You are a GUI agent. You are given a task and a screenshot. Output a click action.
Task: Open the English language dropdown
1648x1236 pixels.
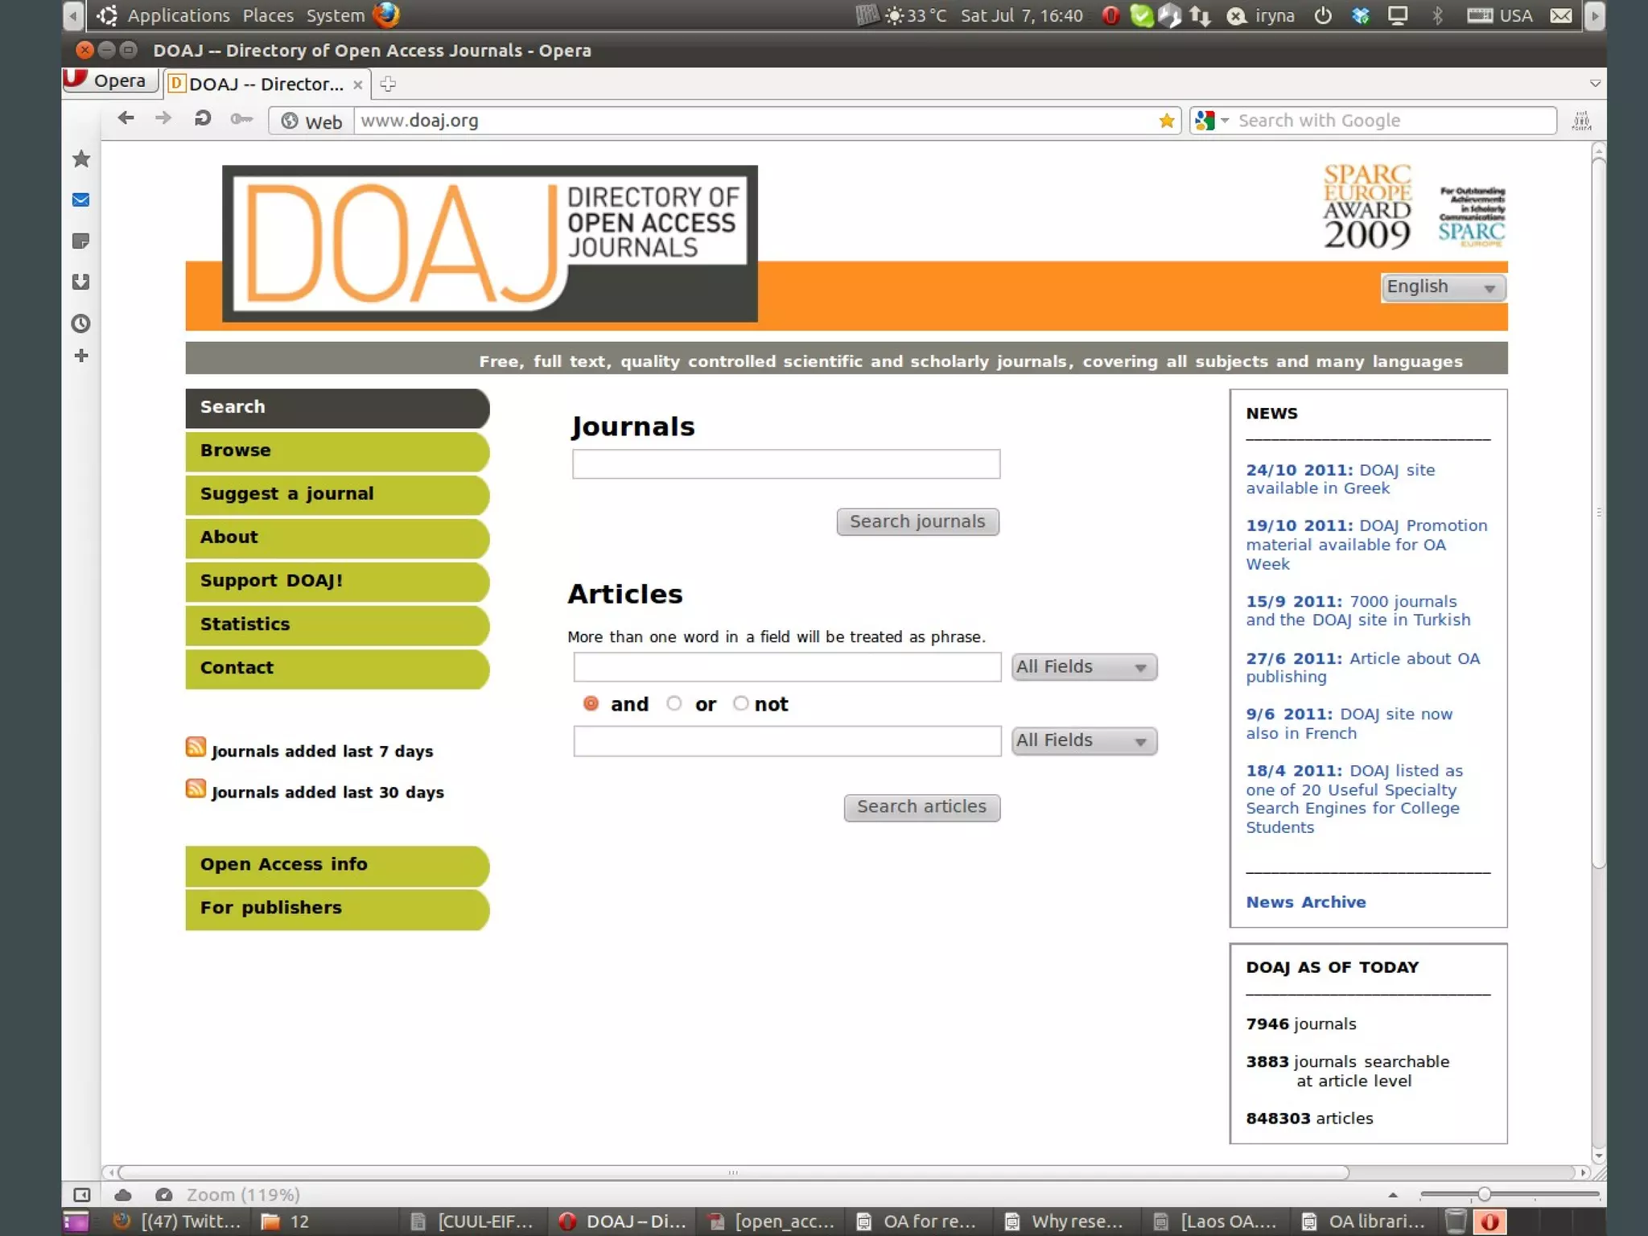(x=1443, y=287)
